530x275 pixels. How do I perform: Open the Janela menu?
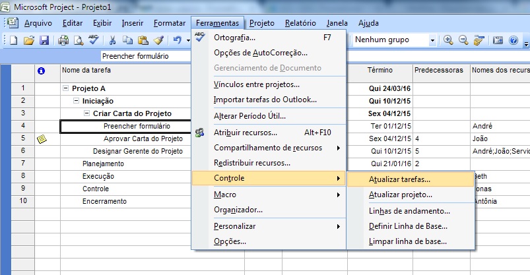337,23
